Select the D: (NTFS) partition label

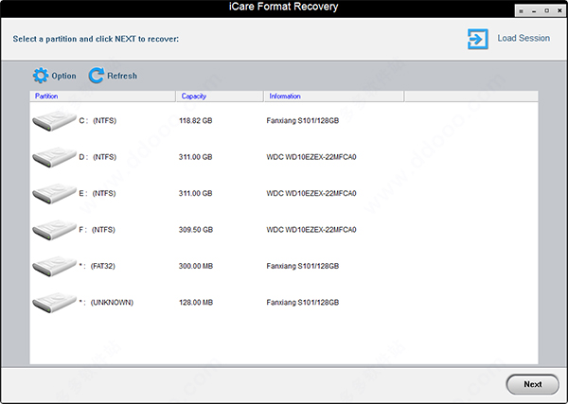(98, 157)
